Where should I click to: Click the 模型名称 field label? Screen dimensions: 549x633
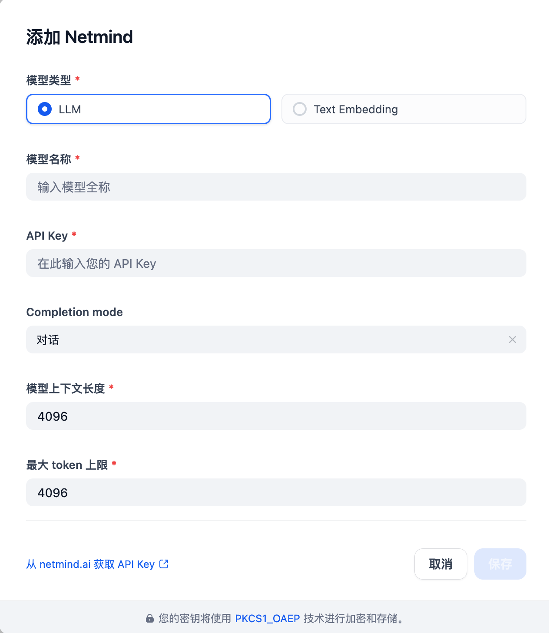[49, 159]
